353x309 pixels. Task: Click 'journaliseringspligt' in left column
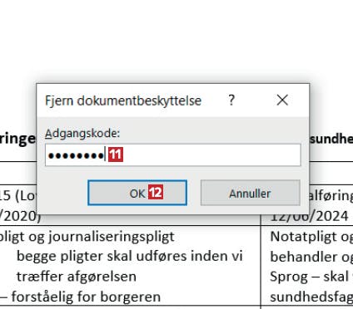(112, 237)
